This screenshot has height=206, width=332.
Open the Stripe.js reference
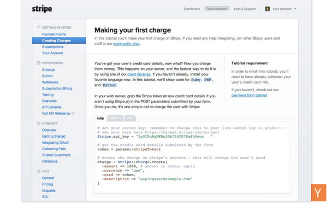click(48, 70)
